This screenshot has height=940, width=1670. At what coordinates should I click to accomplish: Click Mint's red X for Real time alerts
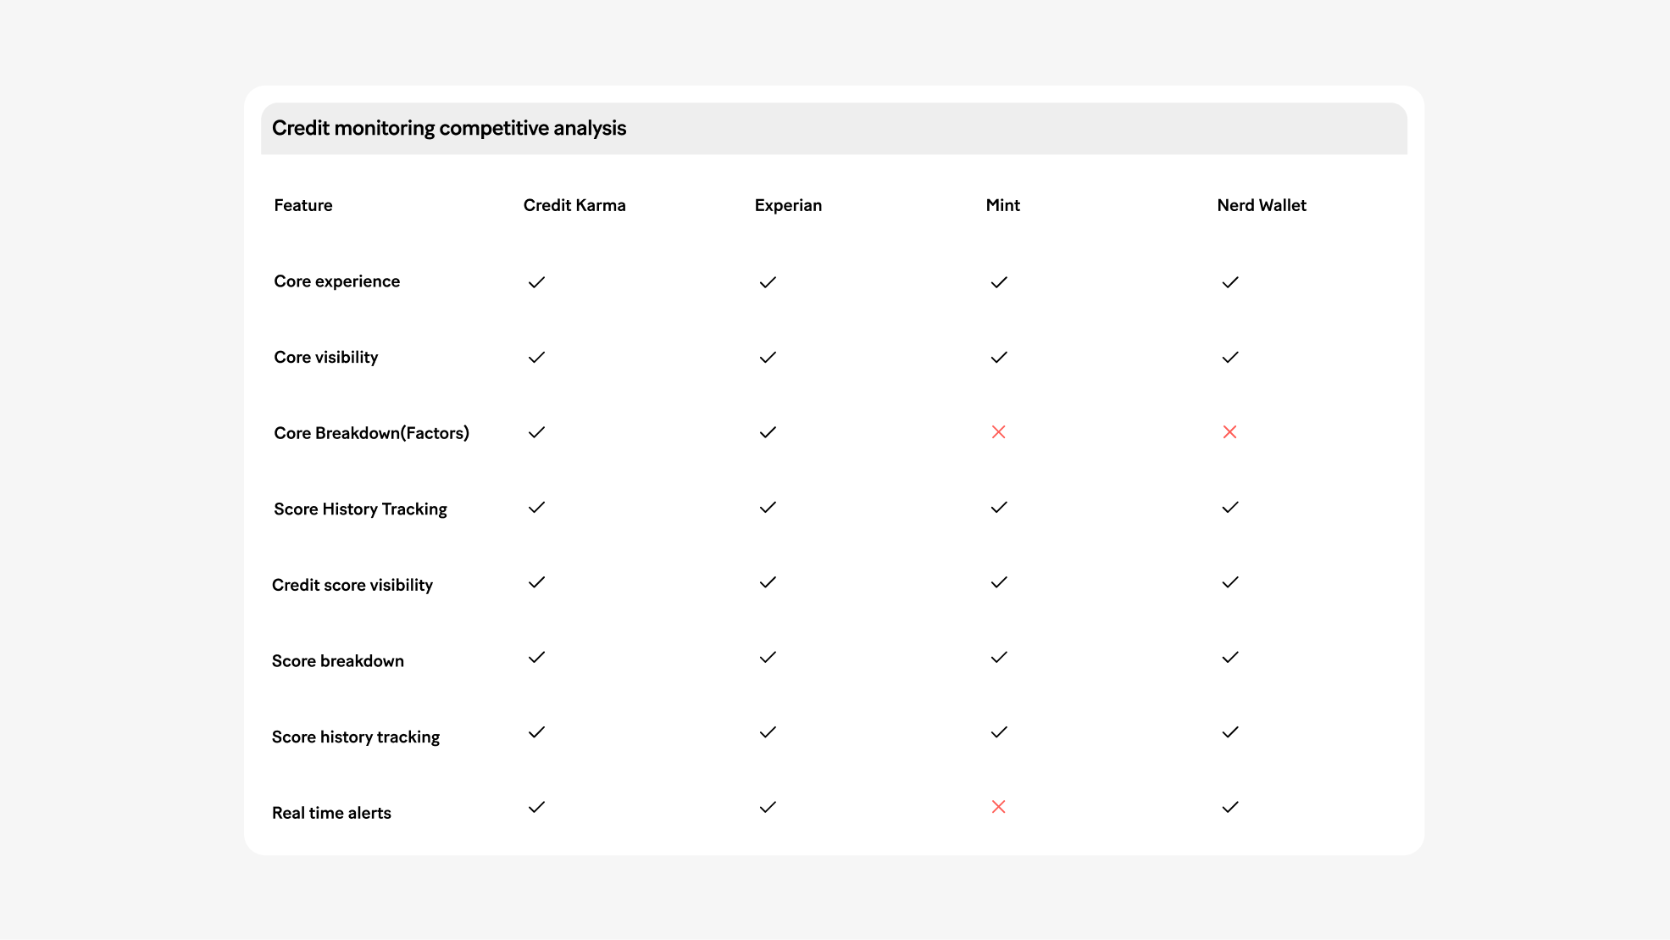point(999,807)
